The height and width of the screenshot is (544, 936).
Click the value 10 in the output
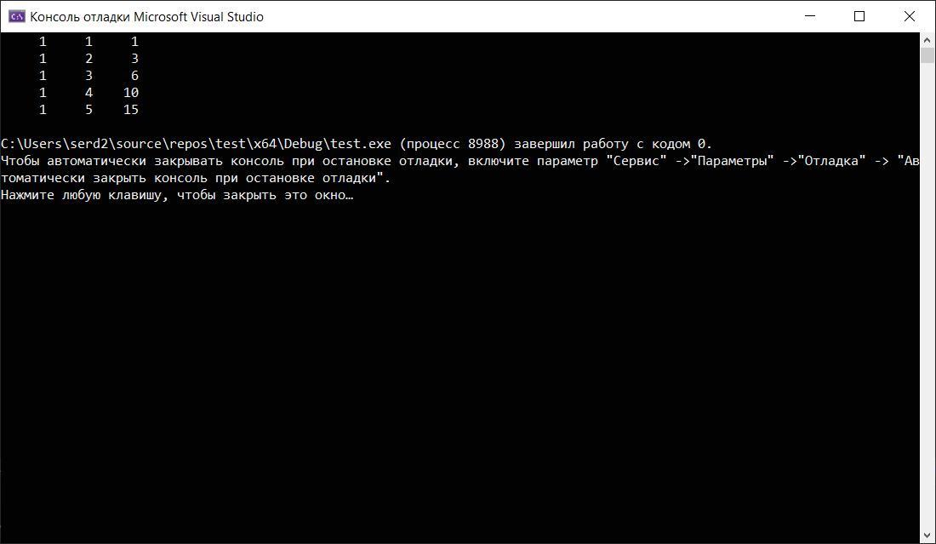tap(131, 93)
